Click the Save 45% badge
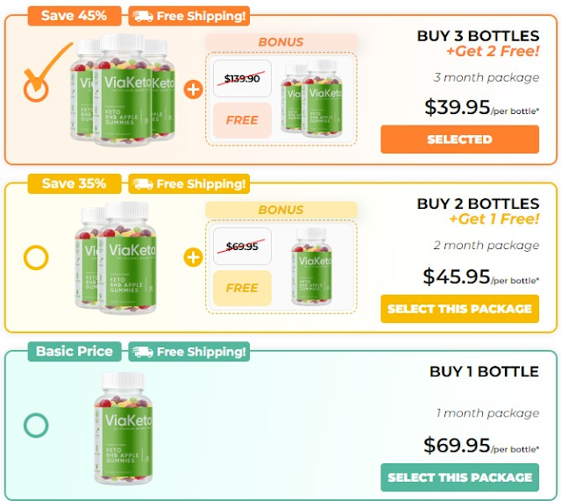Image resolution: width=561 pixels, height=501 pixels. (74, 16)
